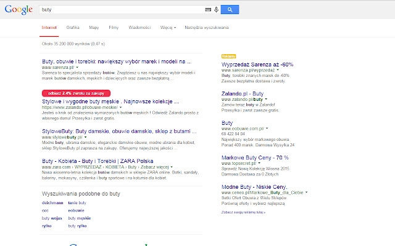Open 'Stylowe i wygodne buty męskie' result
Viewport: 395px width, 246px height.
pos(110,101)
